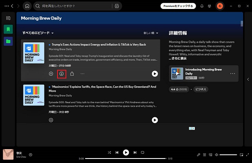Screen dimensions: 252x163
Task: Toggle the lyrics microphone icon
Action: coord(199,155)
